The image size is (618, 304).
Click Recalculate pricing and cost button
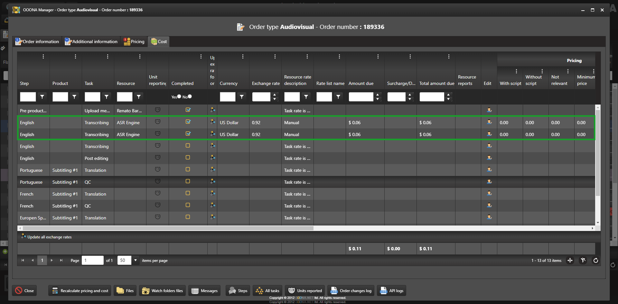80,291
